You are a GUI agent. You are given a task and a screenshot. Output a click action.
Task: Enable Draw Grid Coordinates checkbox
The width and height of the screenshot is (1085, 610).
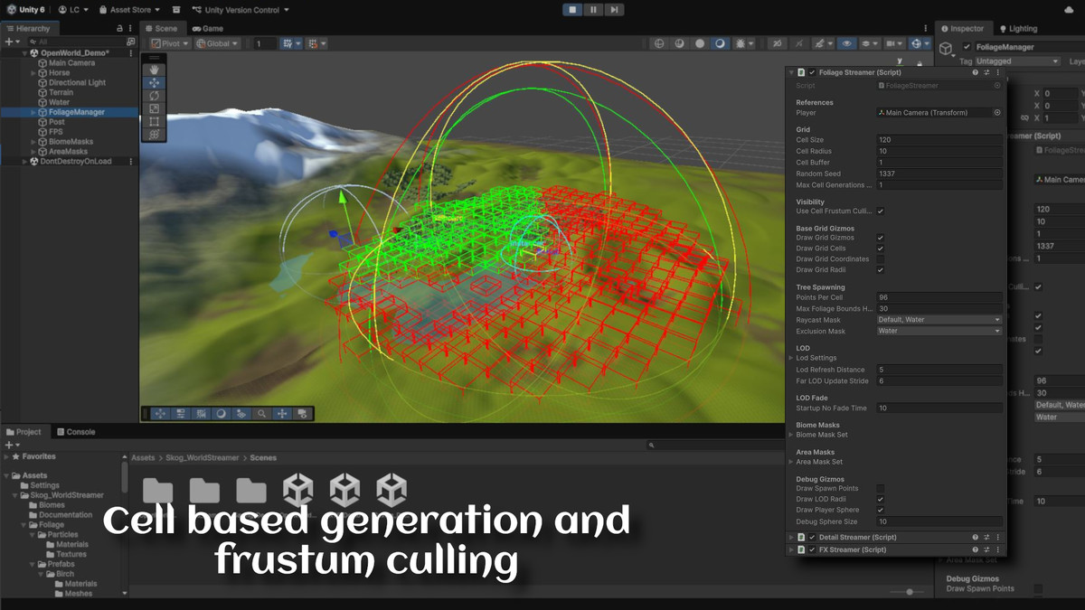881,259
